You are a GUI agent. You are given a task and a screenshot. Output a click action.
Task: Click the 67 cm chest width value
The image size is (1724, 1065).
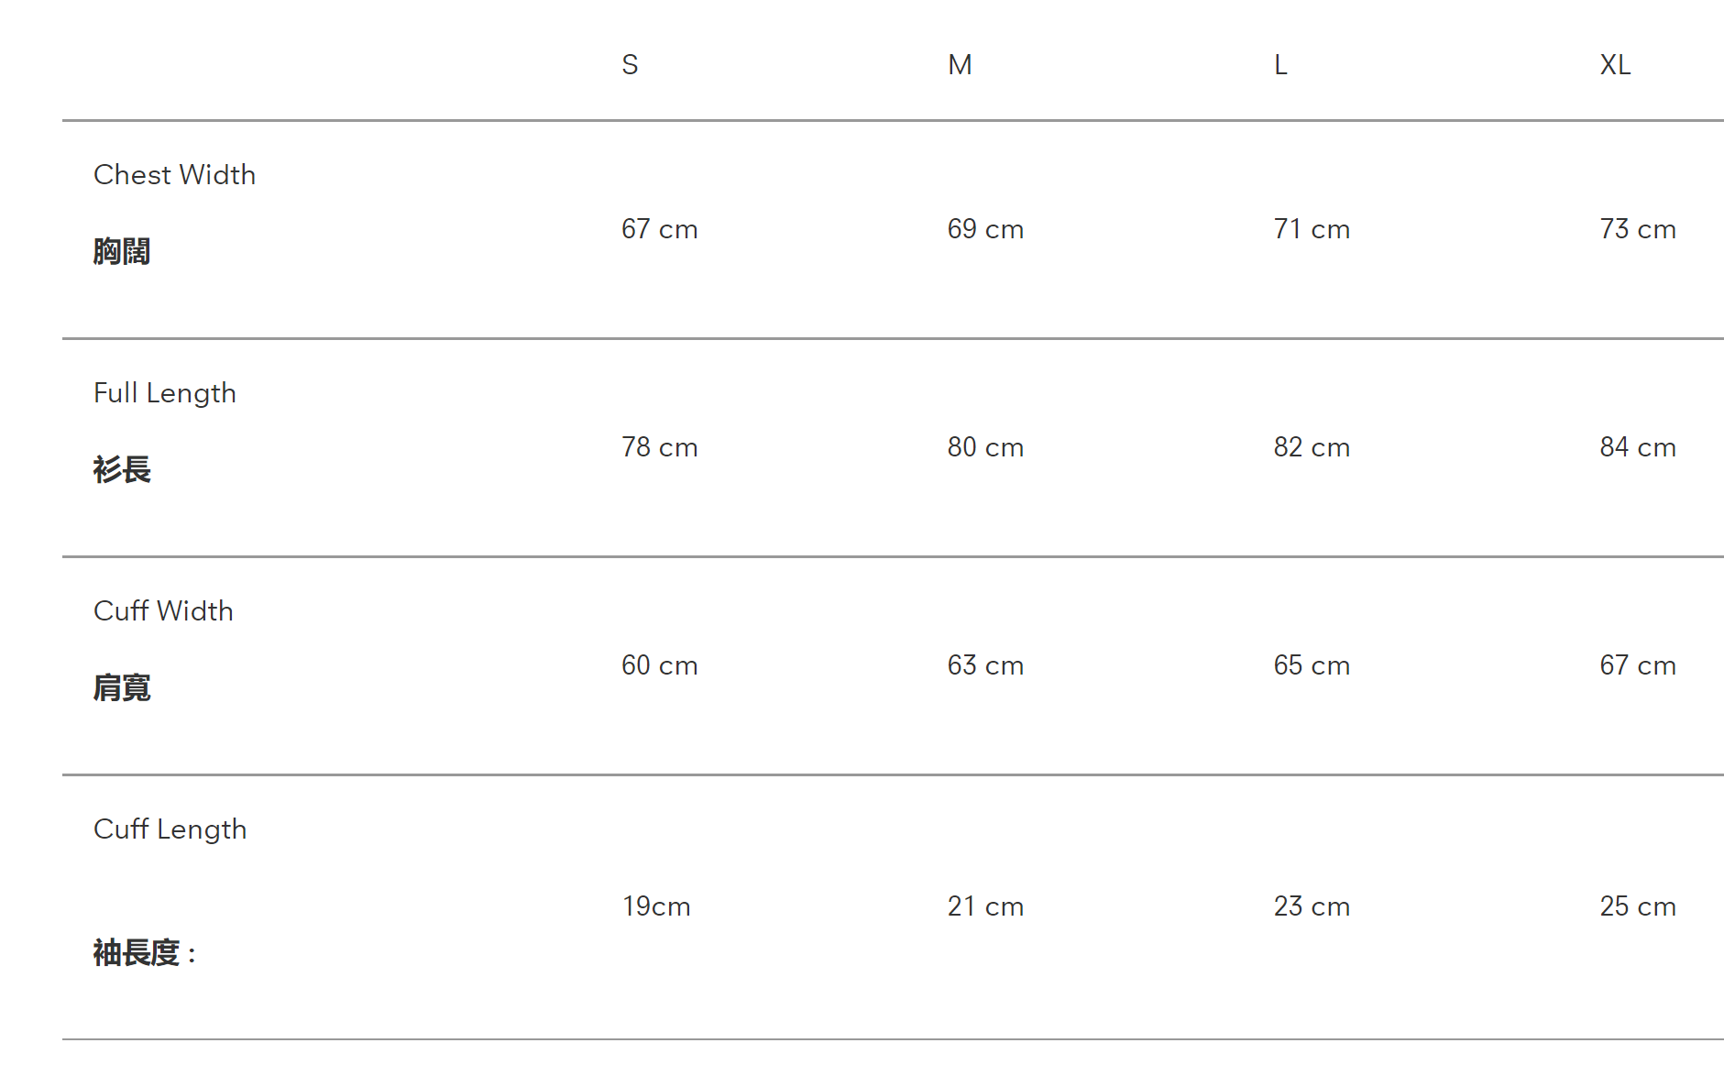659,229
